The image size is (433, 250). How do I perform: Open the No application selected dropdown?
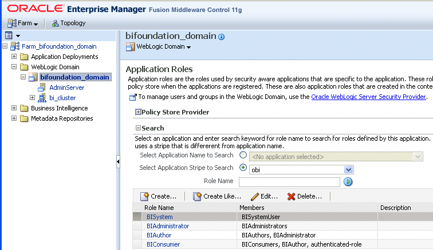336,156
